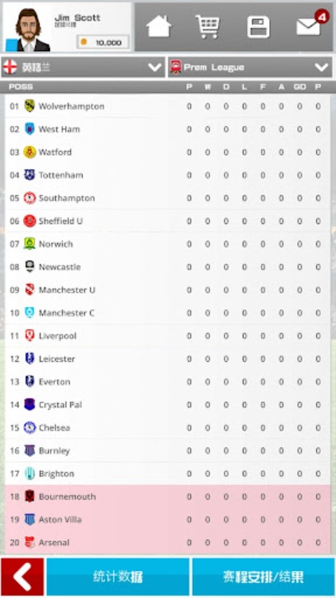Viewport: 336px width, 598px height.
Task: Select the Tottenham table row
Action: coord(168,175)
